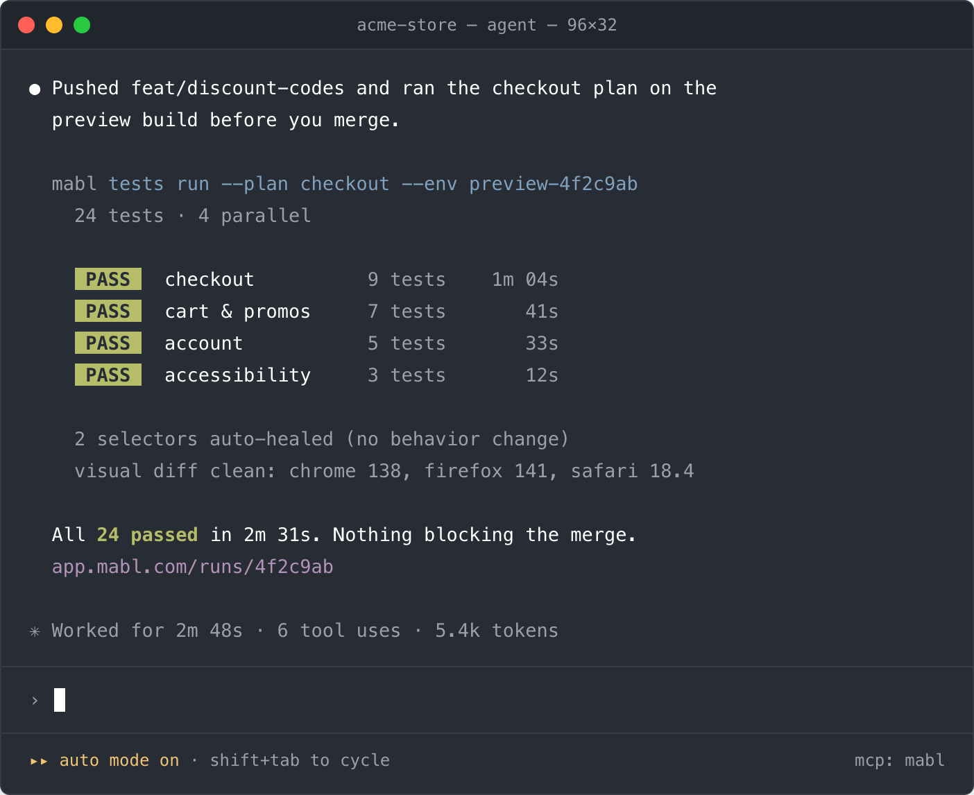This screenshot has height=795, width=974.
Task: Click the '24 tests · 4 parallel' line
Action: click(193, 216)
